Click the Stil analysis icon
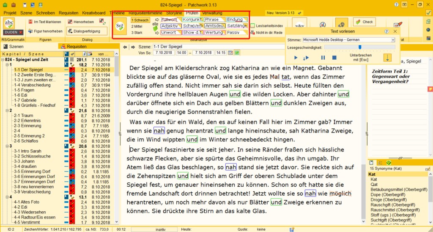This screenshot has width=433, height=232. 120,25
